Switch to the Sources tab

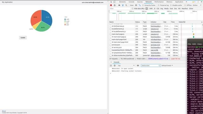coord(140,2)
